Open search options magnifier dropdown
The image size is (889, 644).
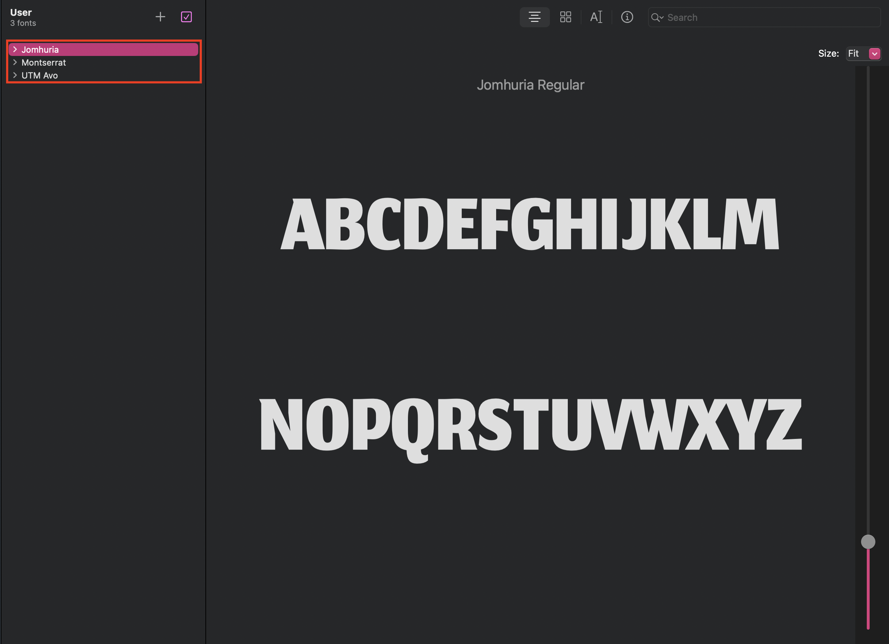(x=657, y=18)
